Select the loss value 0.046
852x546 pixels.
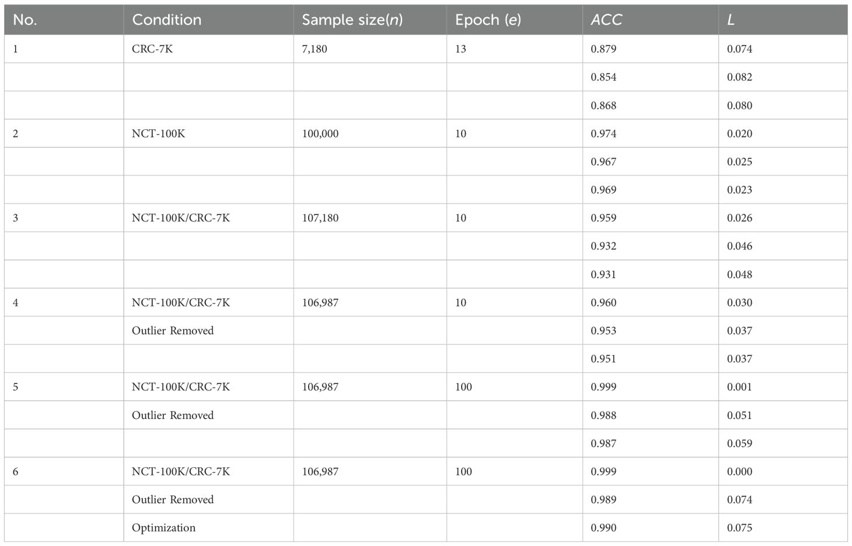click(x=739, y=246)
